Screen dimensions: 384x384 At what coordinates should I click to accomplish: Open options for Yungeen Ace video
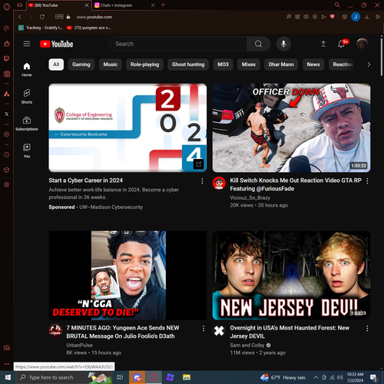tap(204, 329)
